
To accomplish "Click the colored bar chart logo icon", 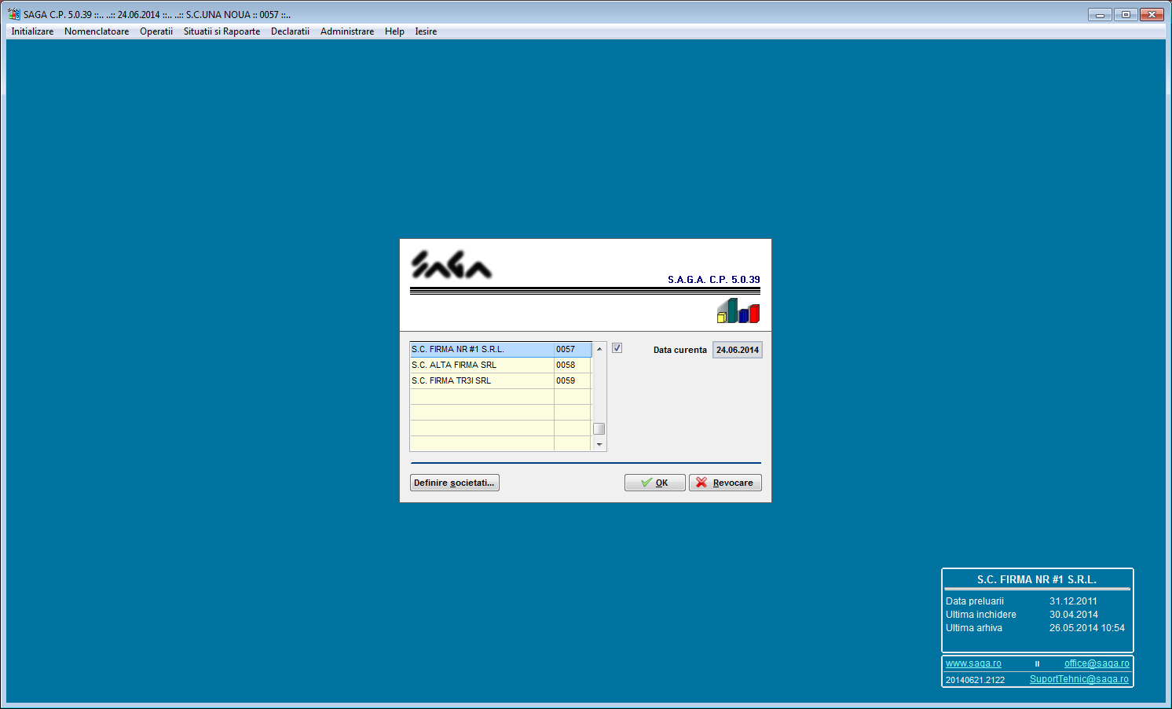I will click(738, 310).
